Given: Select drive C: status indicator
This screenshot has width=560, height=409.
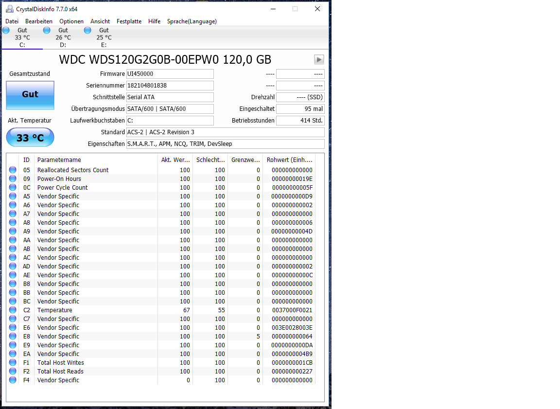Looking at the screenshot, I should click(6, 30).
